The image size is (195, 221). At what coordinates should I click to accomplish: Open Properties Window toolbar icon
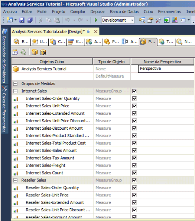(x=150, y=20)
